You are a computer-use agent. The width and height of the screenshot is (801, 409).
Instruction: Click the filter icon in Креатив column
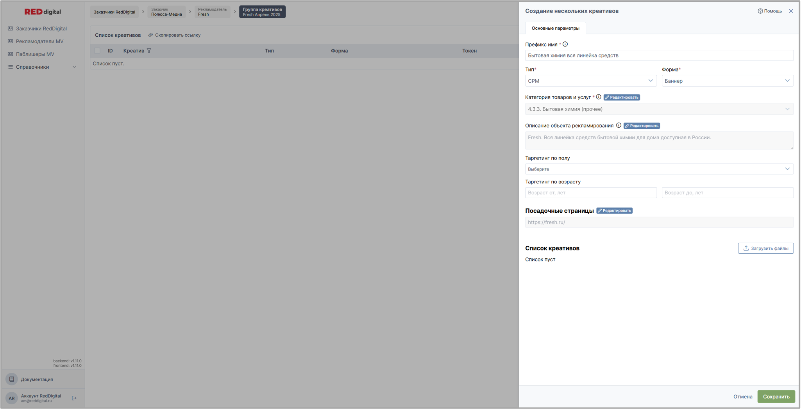point(149,51)
